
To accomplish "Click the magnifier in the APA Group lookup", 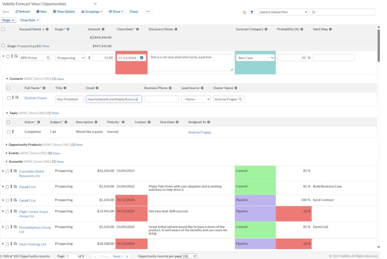I will click(x=49, y=58).
